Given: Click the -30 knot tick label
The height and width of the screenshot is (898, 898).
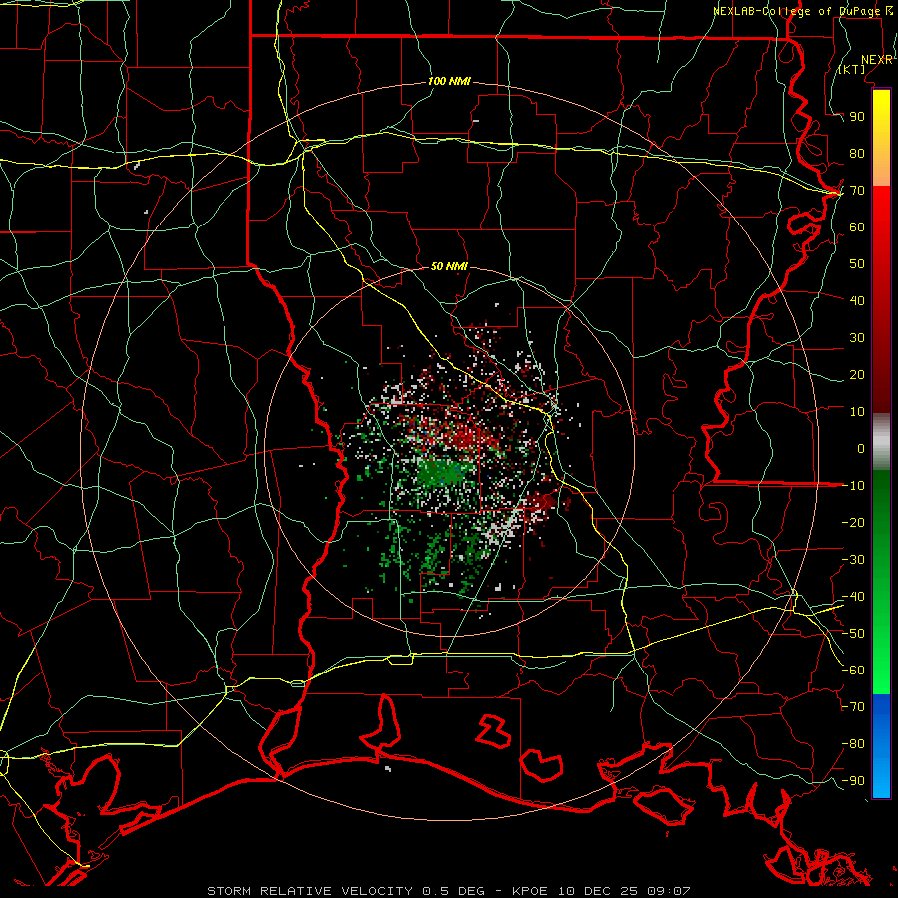Looking at the screenshot, I should [x=853, y=560].
